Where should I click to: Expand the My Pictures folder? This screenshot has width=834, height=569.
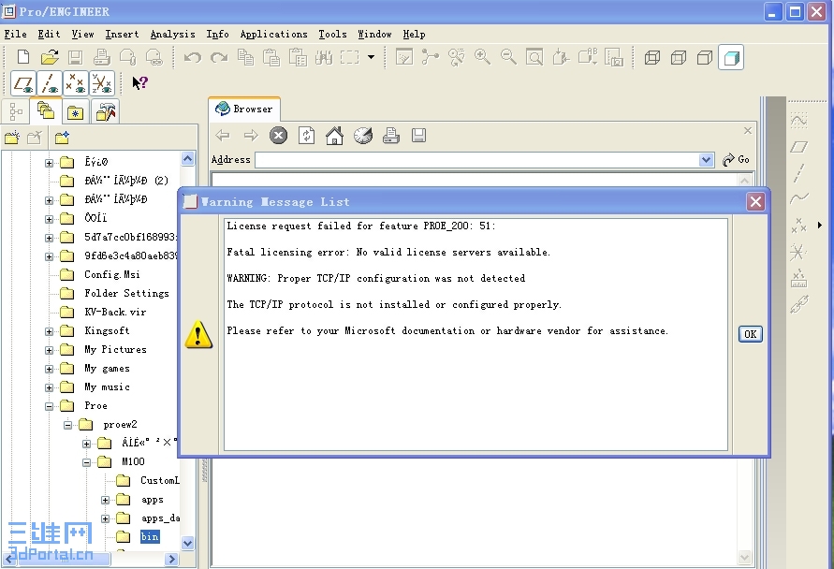(x=49, y=350)
